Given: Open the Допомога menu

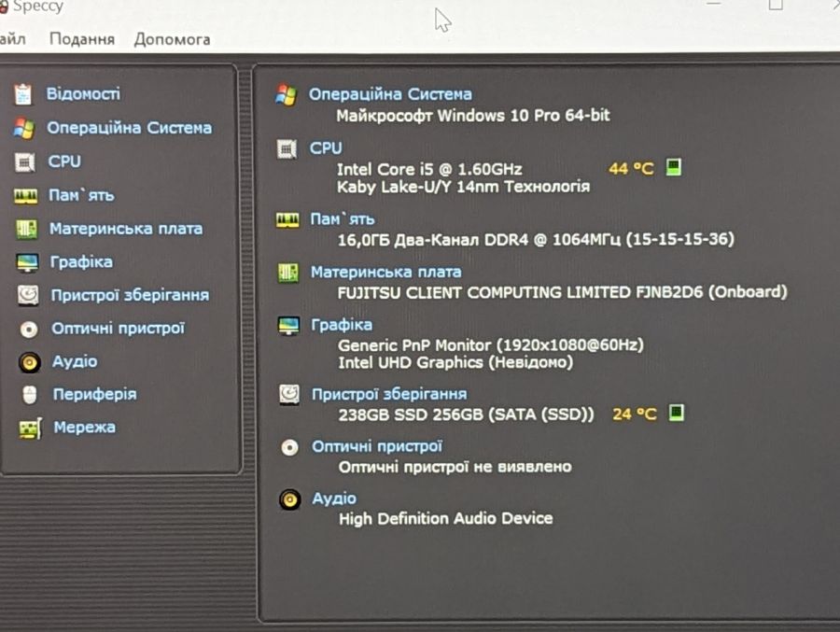Looking at the screenshot, I should tap(172, 39).
